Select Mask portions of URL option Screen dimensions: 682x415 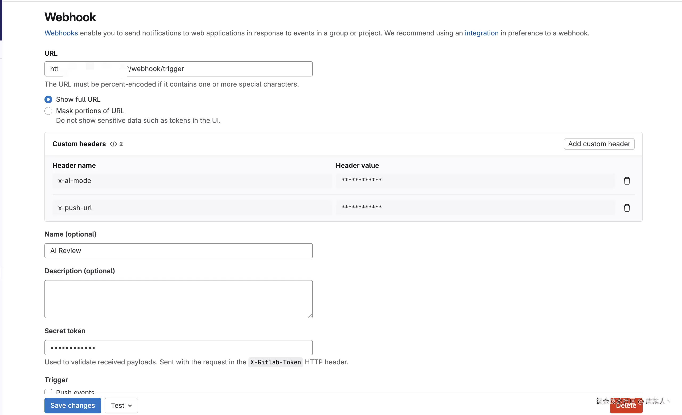pyautogui.click(x=48, y=111)
